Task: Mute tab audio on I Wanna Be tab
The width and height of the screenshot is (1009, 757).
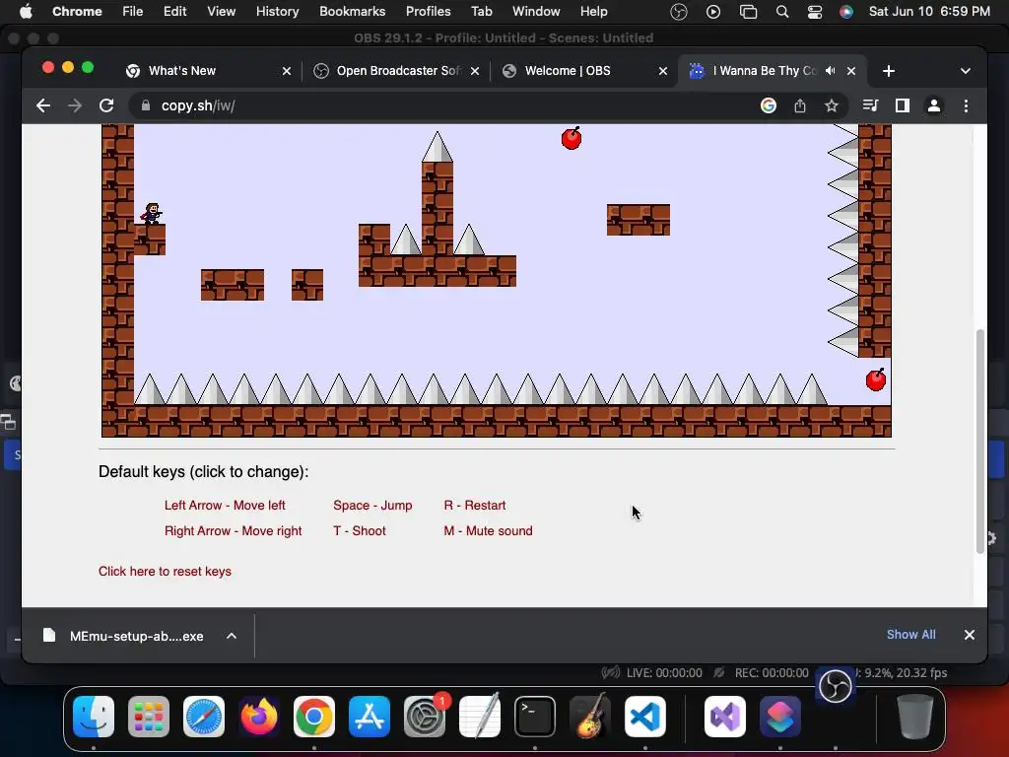Action: [830, 71]
